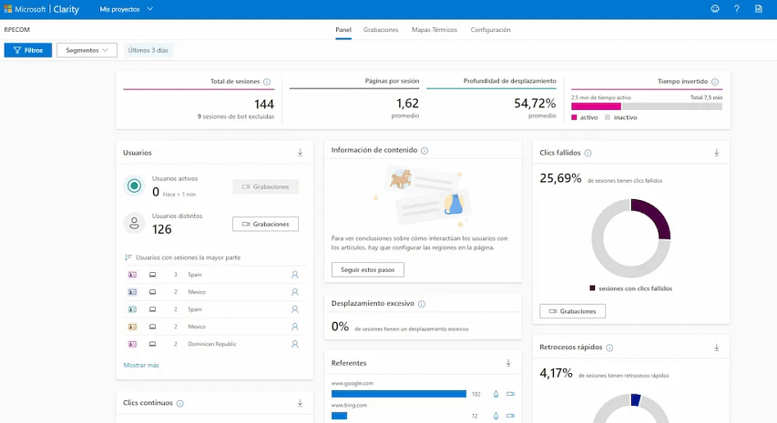Click the Filtros button

(x=27, y=50)
